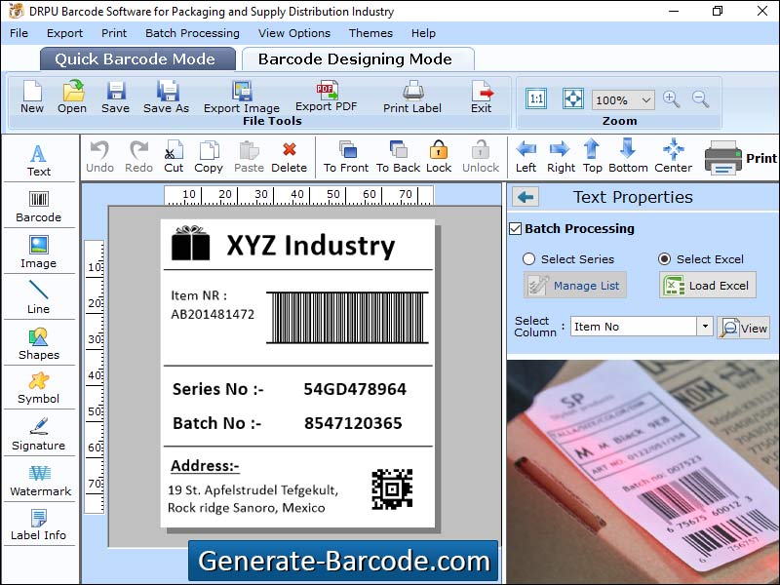Click the Manage List button
The image size is (780, 585).
click(574, 285)
